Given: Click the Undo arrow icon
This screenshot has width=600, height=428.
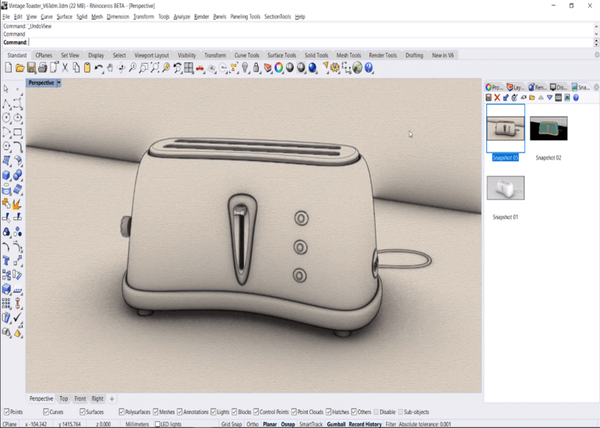Looking at the screenshot, I should (x=99, y=68).
